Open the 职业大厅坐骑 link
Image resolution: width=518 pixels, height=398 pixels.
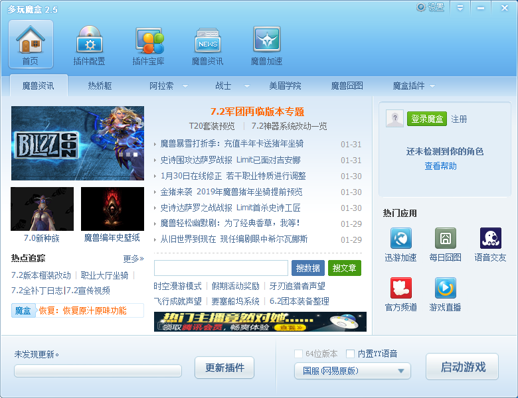(104, 275)
